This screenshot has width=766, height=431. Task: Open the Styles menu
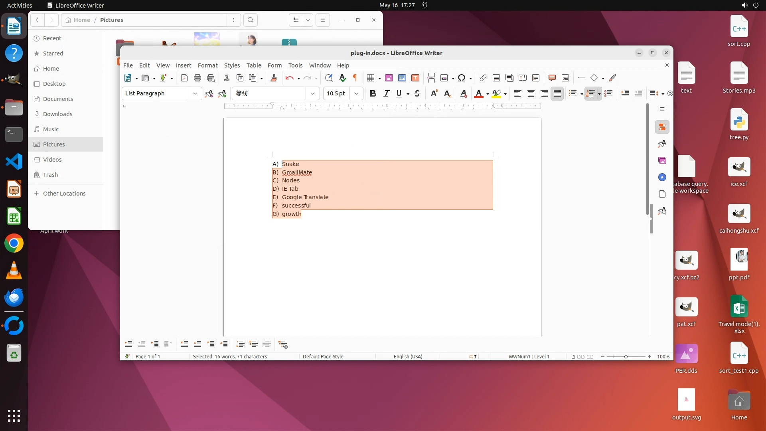pyautogui.click(x=232, y=65)
